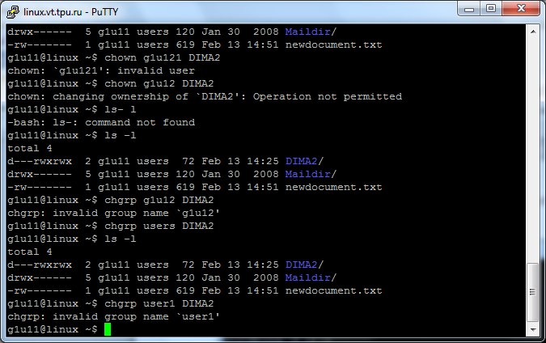Screen dimensions: 546x343
Task: Click the scrollbar up arrow
Action: (x=533, y=32)
